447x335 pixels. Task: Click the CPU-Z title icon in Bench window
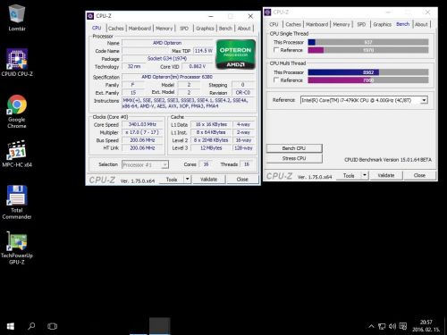(x=267, y=13)
